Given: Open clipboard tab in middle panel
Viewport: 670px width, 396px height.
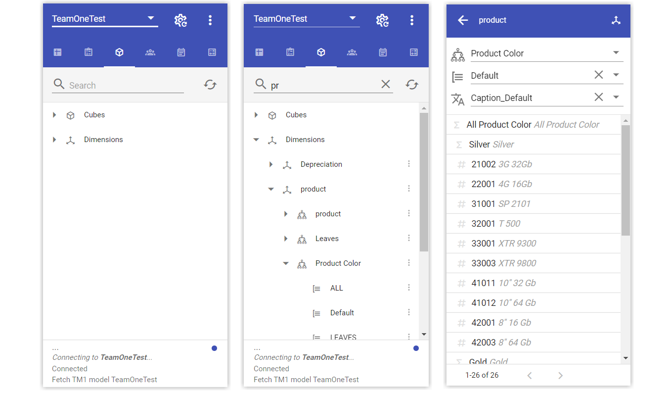Looking at the screenshot, I should (290, 52).
